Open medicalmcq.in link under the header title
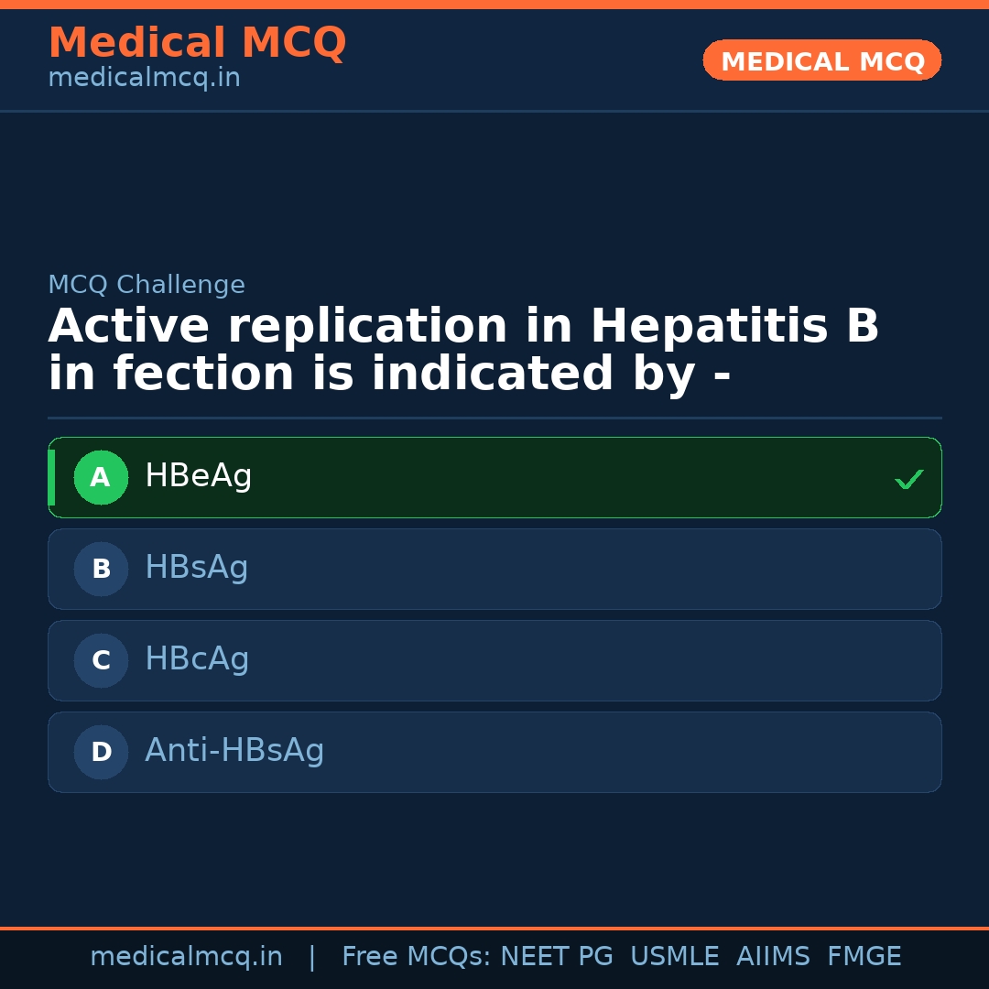 (144, 79)
